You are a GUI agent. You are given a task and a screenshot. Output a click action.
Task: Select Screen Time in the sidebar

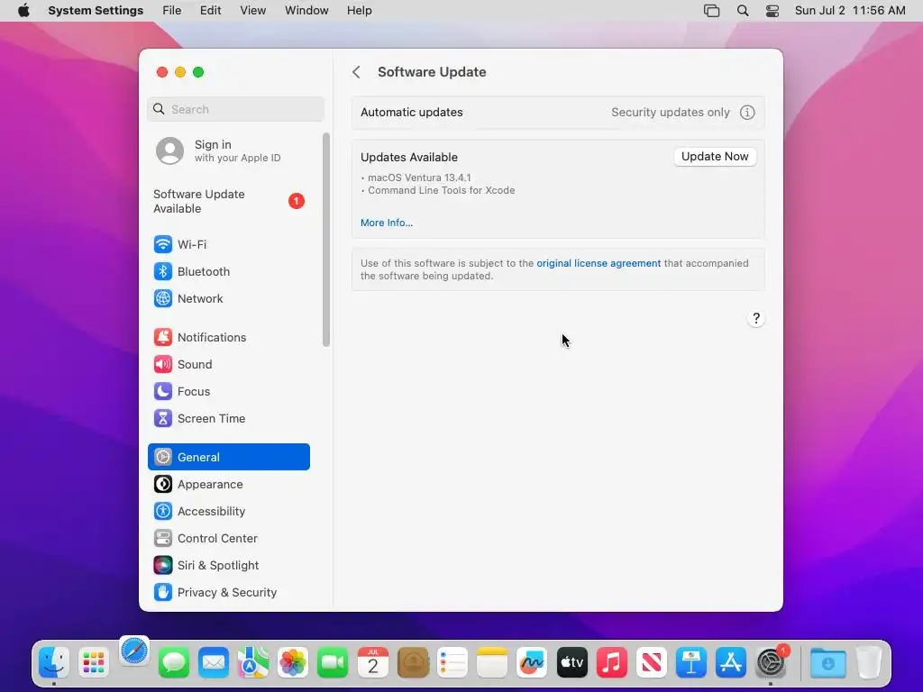(x=228, y=418)
